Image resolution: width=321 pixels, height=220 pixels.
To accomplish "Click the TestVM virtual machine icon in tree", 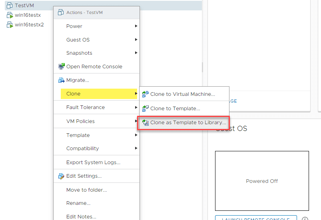I will (10, 5).
